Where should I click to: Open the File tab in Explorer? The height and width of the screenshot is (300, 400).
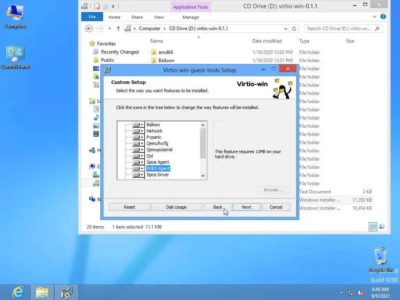tap(92, 17)
